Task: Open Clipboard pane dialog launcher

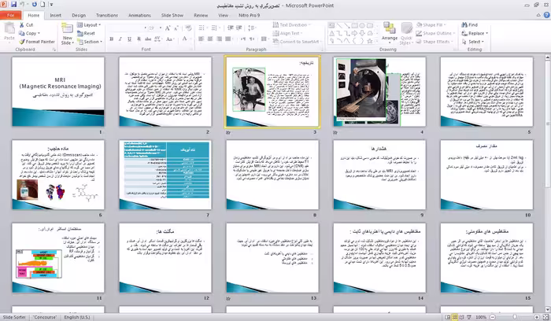Action: (54, 50)
